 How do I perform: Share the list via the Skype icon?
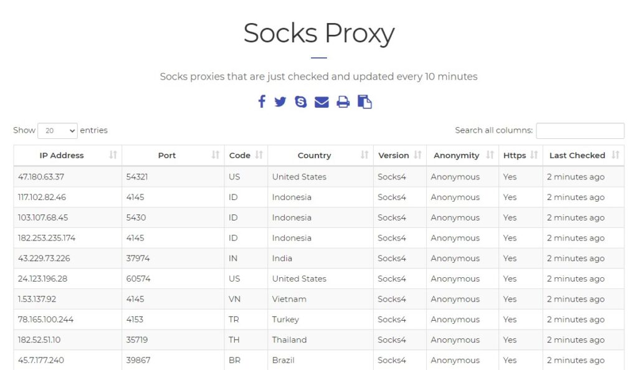click(301, 102)
